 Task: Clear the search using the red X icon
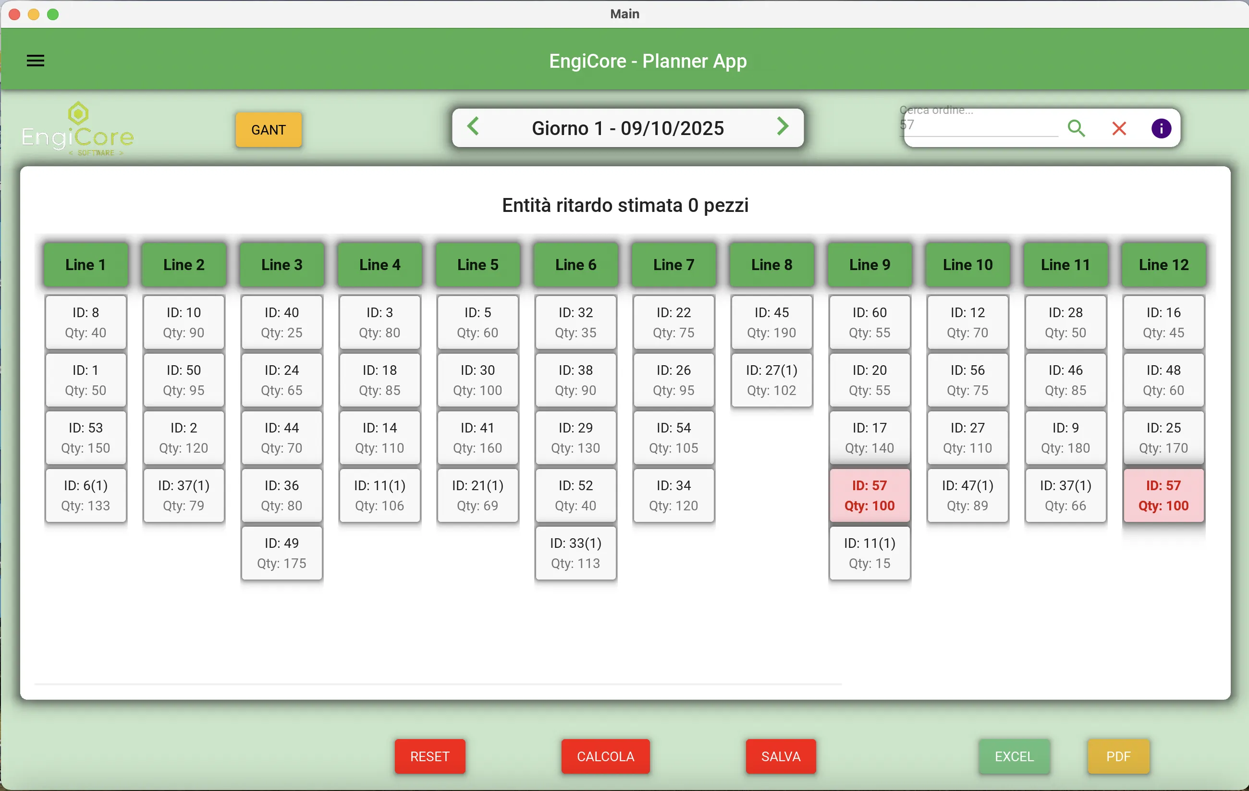coord(1119,128)
